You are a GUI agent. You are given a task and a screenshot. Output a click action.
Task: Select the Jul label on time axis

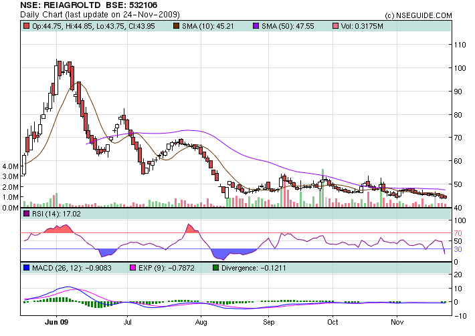pos(127,321)
